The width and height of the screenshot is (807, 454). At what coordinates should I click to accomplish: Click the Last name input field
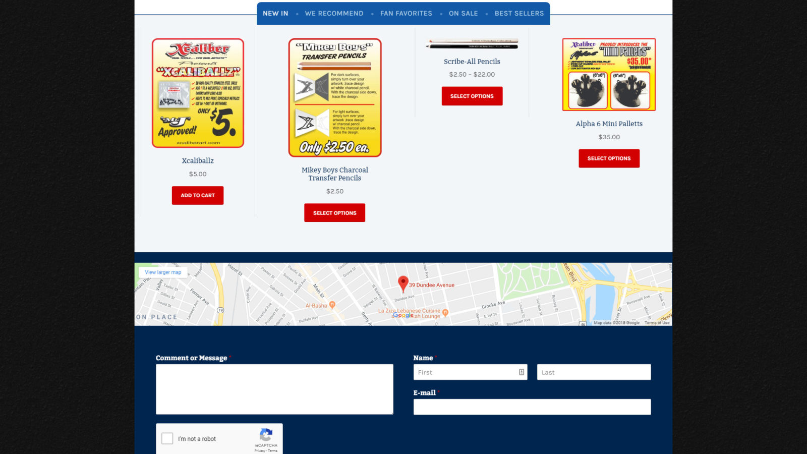coord(594,372)
